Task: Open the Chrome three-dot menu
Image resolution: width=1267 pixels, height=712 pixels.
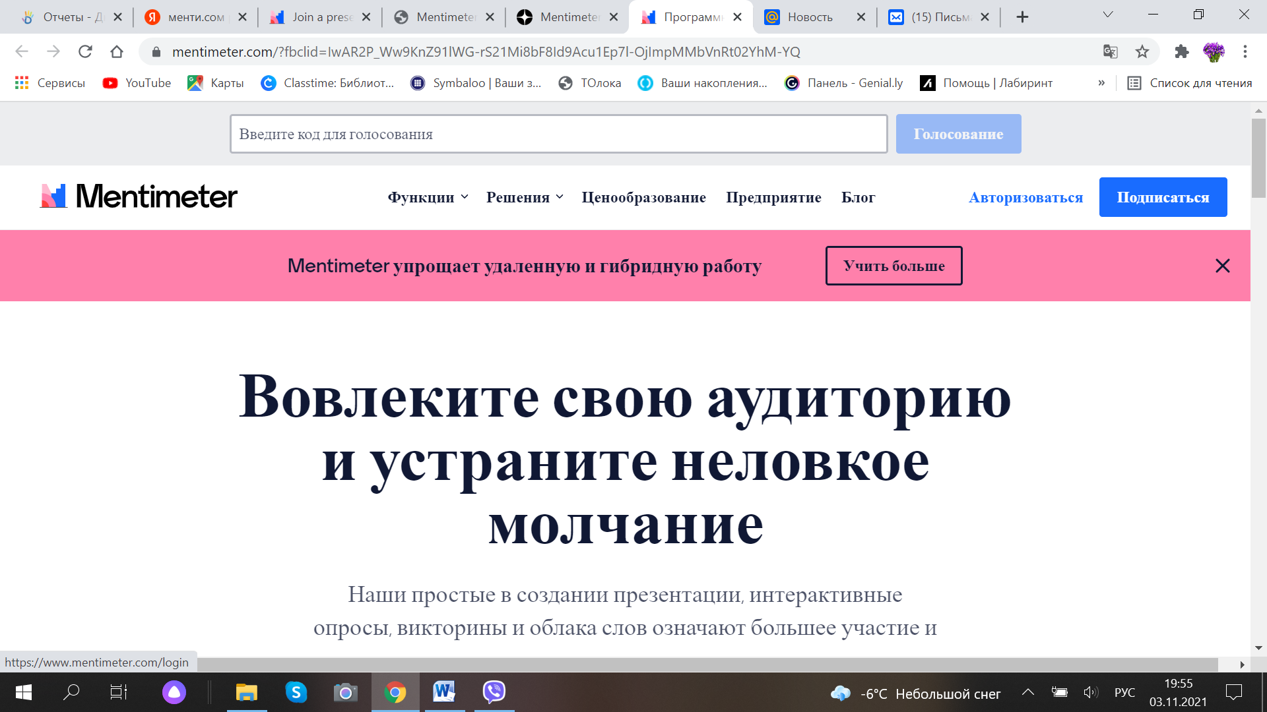Action: pyautogui.click(x=1245, y=51)
